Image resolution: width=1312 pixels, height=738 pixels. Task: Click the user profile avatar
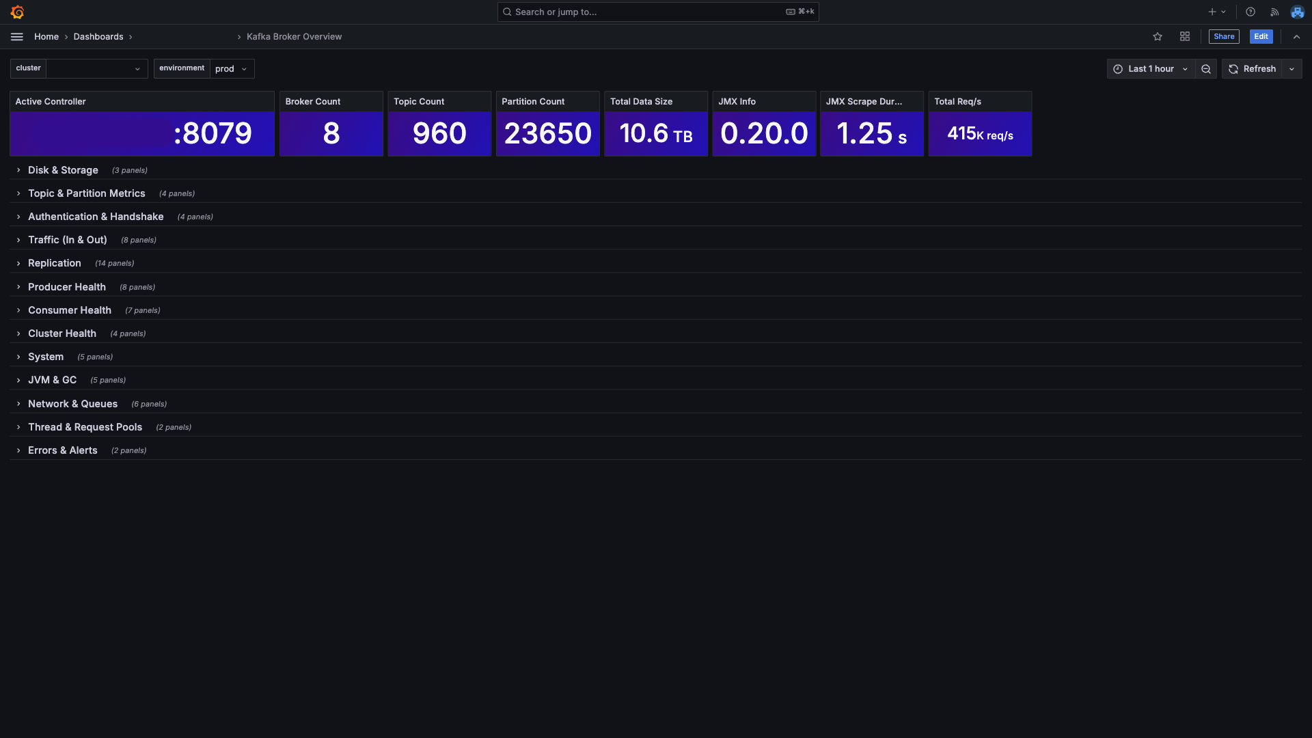(1297, 12)
